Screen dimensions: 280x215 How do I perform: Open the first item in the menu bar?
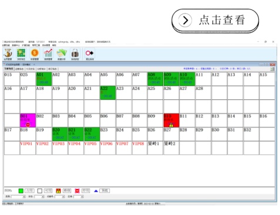click(6, 45)
